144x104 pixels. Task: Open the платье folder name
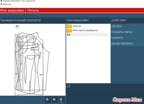(x=77, y=26)
